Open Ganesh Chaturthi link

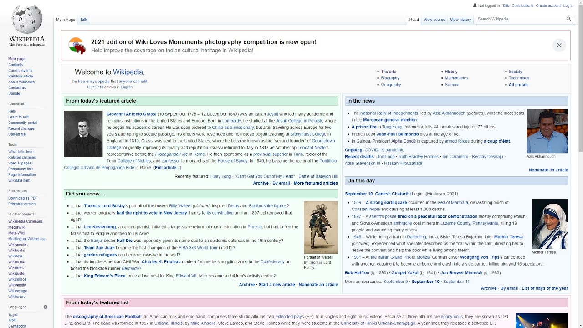(x=393, y=194)
